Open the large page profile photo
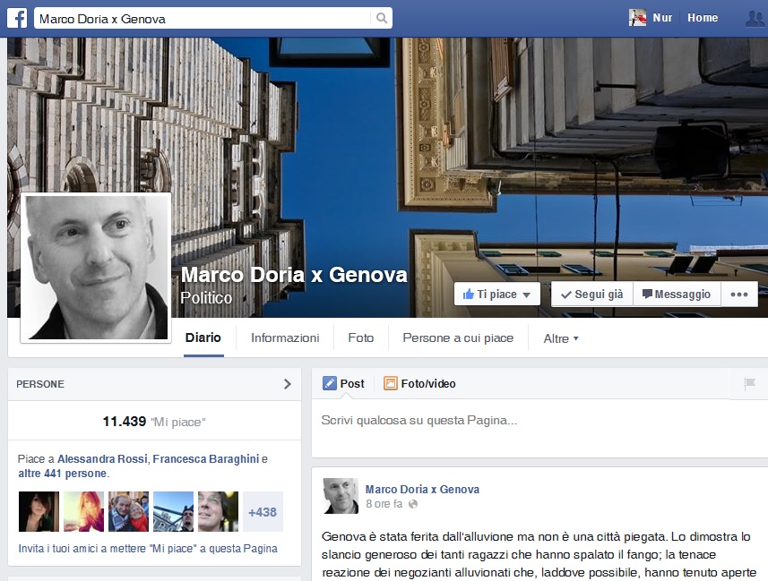The height and width of the screenshot is (581, 768). tap(96, 268)
